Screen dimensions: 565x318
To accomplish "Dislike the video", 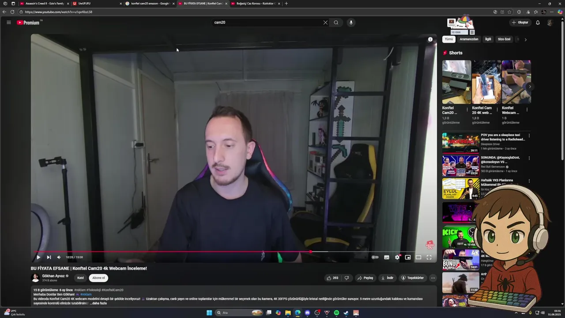I will [x=347, y=278].
